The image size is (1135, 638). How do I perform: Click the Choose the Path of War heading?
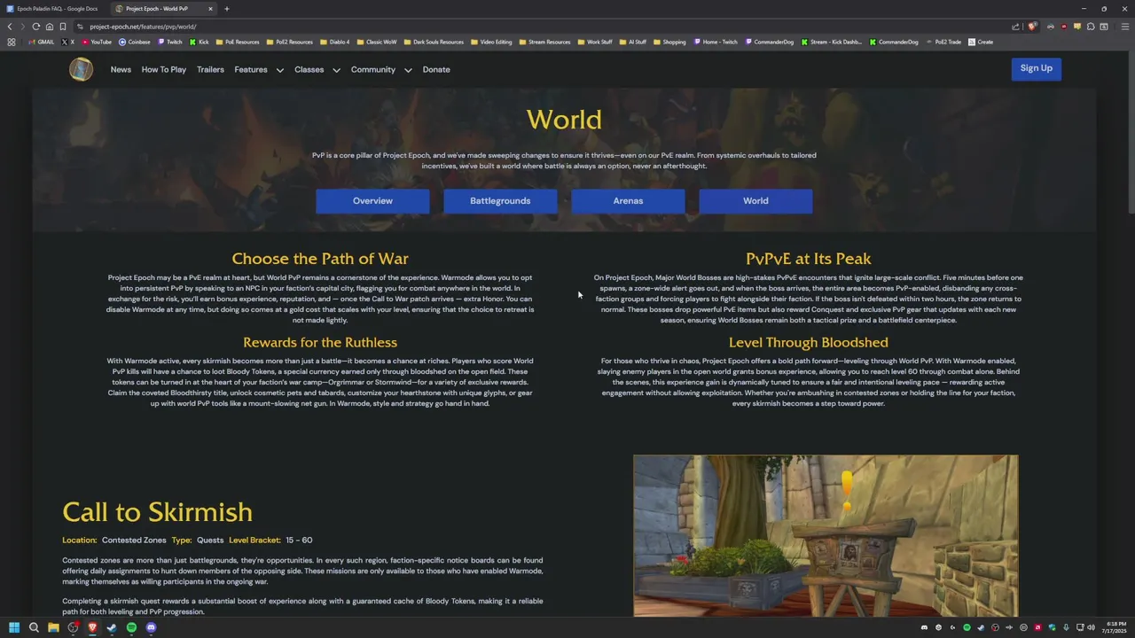[x=320, y=259]
